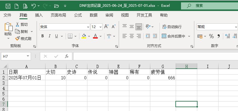Apply cell borders icon

click(x=70, y=36)
